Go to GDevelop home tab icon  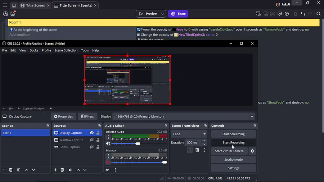pos(14,5)
